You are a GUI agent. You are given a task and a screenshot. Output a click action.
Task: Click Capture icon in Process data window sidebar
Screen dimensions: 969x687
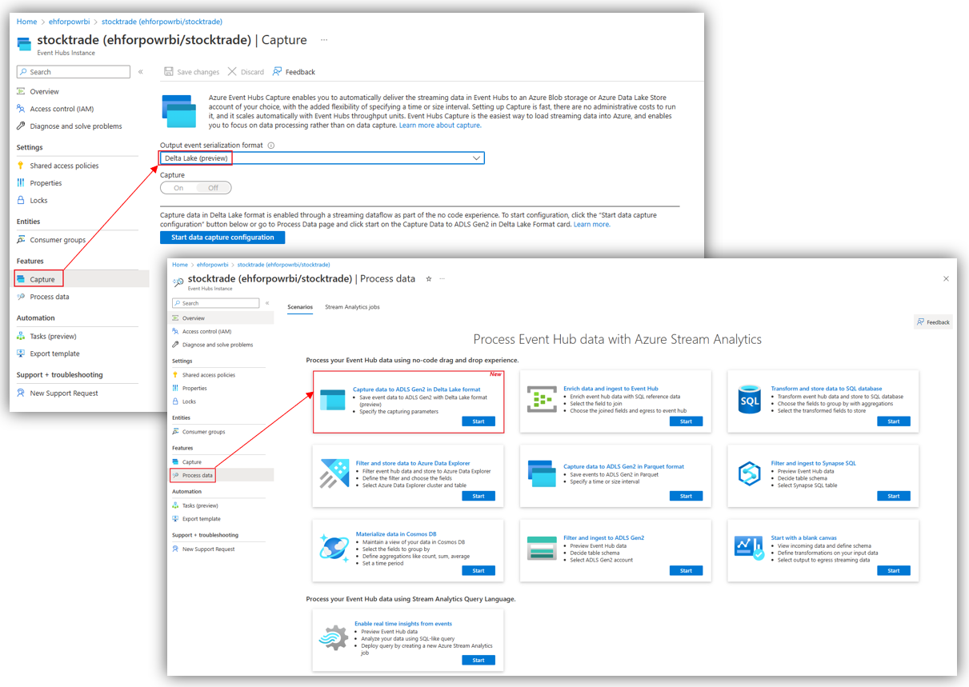(x=175, y=461)
